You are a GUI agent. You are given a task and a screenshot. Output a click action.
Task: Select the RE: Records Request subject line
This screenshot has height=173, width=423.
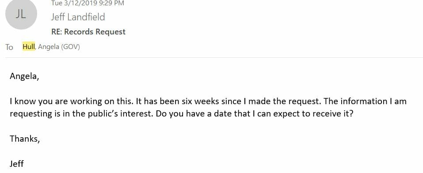point(88,32)
